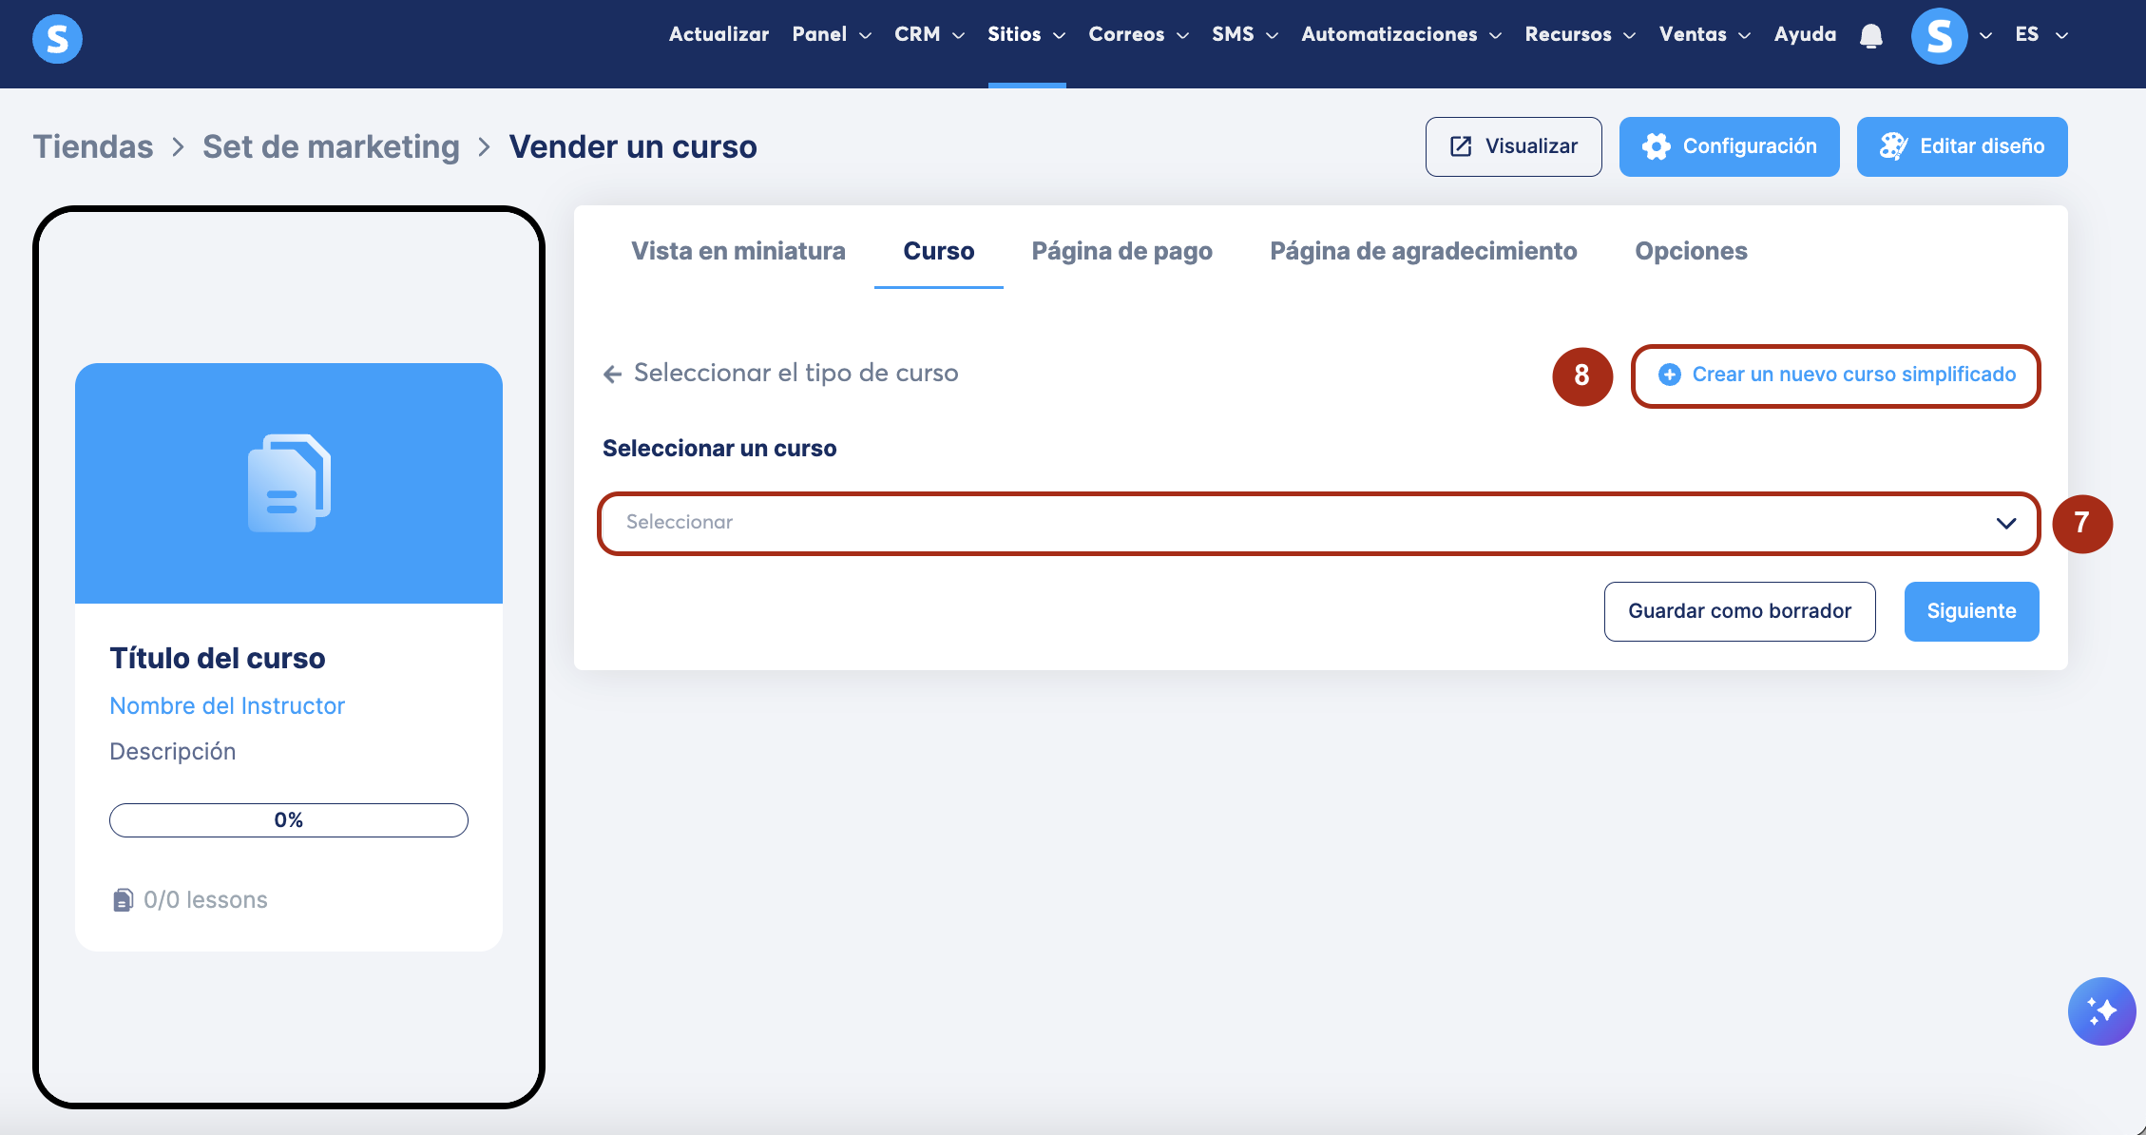Click the systeme logo in top-left corner
Screen dimensions: 2146x1135
(x=57, y=39)
